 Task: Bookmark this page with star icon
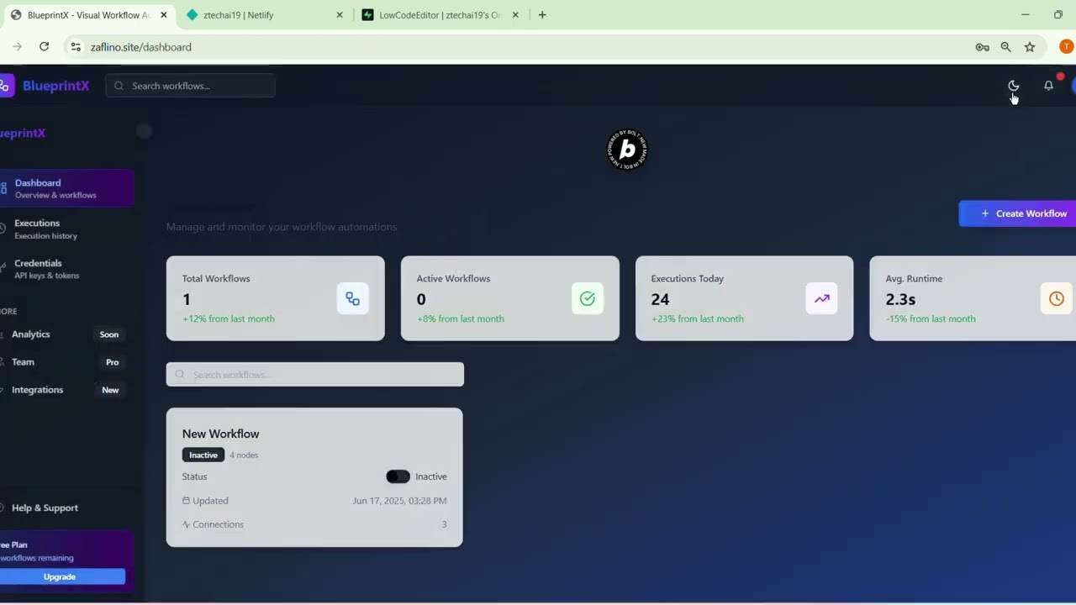click(1030, 47)
